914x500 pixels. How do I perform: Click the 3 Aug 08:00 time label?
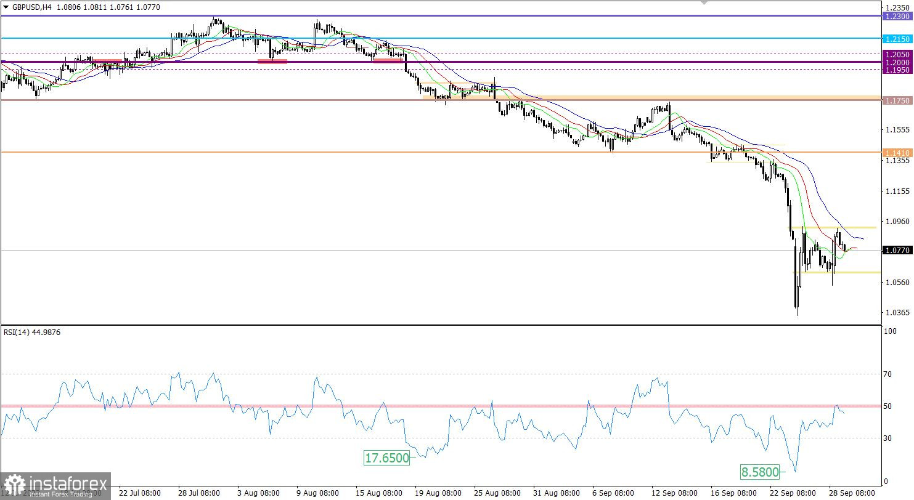pos(258,493)
